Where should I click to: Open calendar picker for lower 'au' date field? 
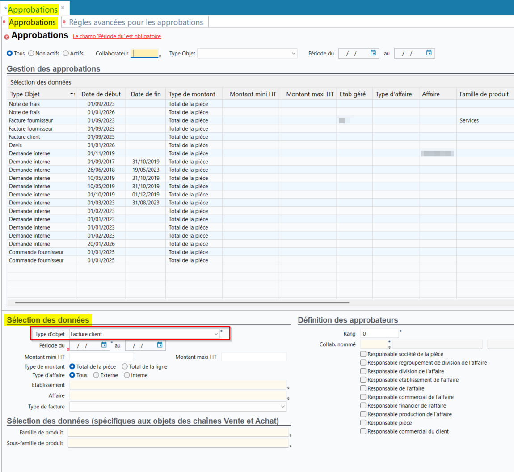(x=160, y=345)
